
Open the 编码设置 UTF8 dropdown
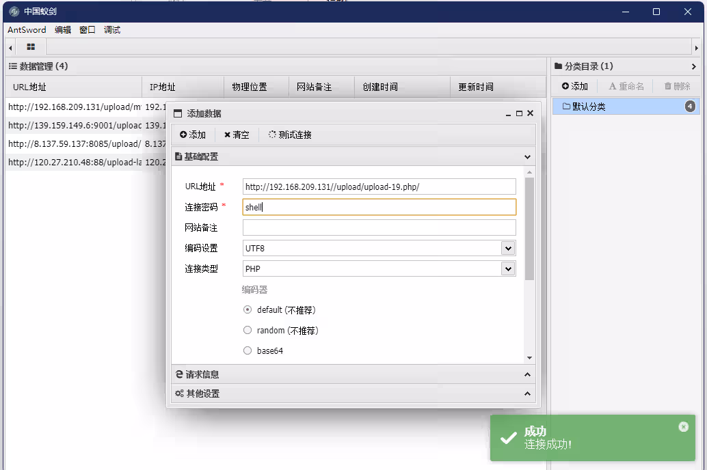[507, 248]
